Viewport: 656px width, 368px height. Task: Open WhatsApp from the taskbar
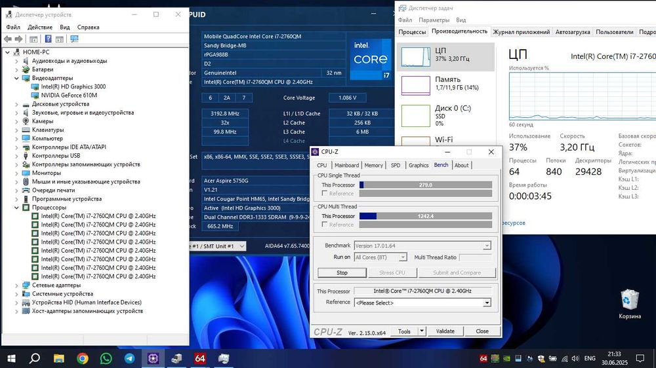[106, 358]
